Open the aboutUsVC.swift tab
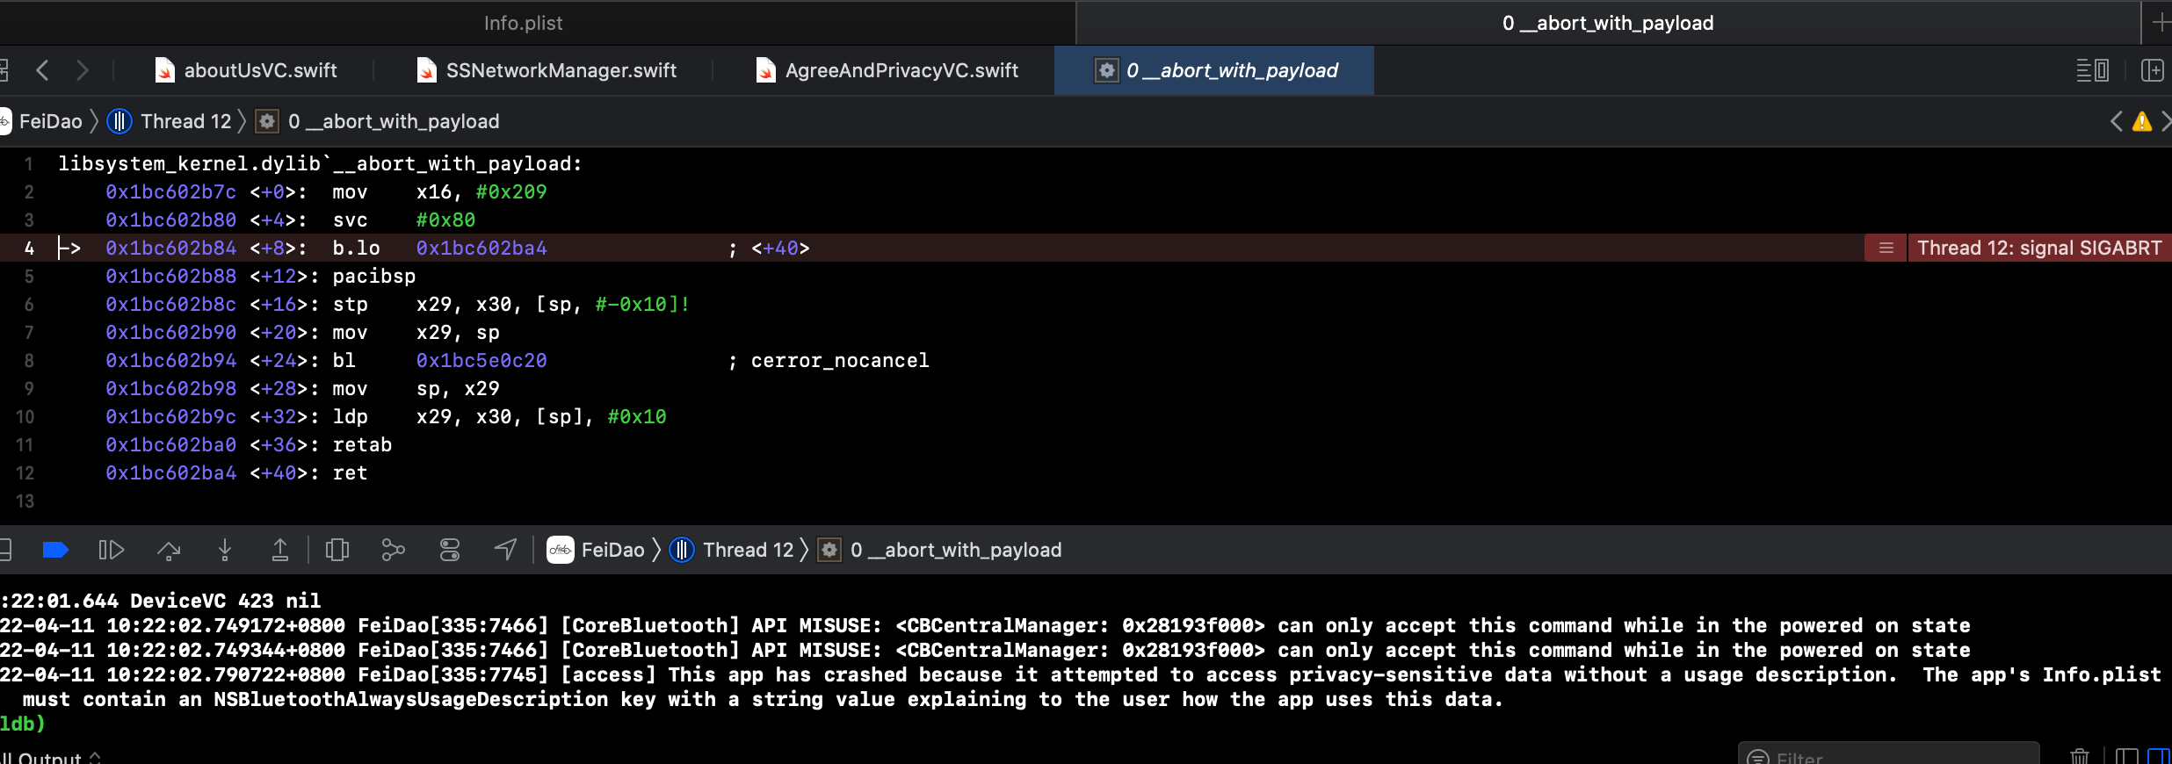This screenshot has height=764, width=2172. (x=246, y=70)
